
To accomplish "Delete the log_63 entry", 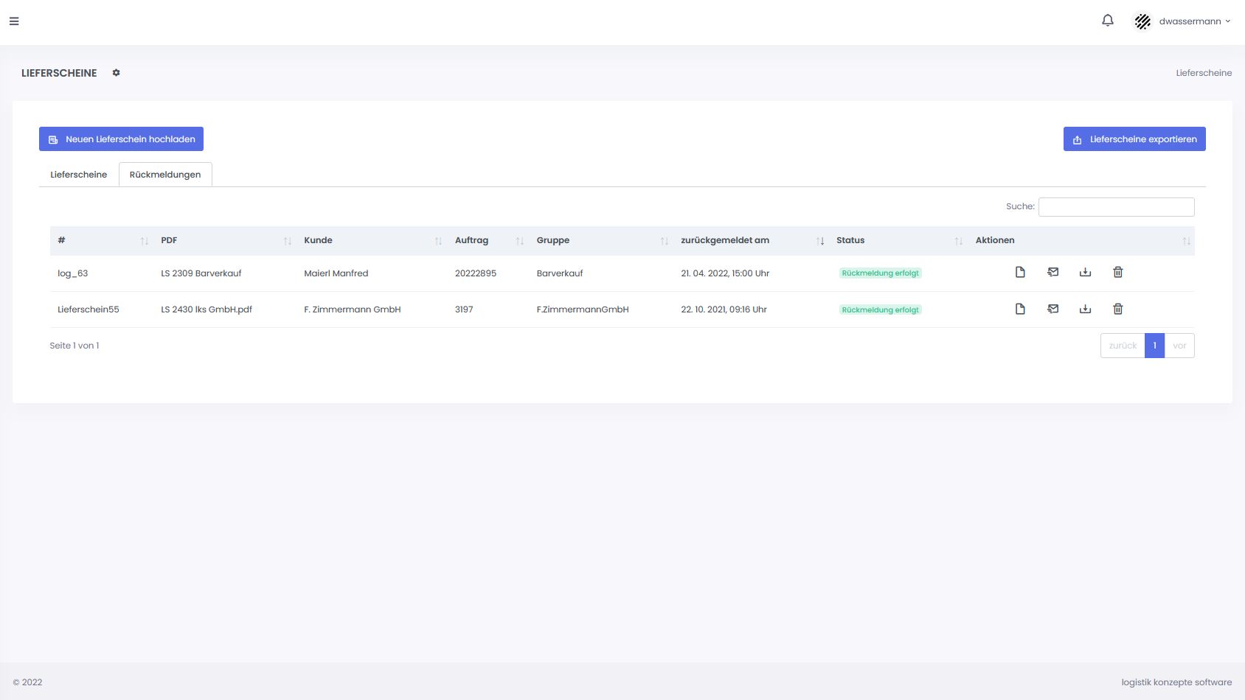I will pos(1118,273).
